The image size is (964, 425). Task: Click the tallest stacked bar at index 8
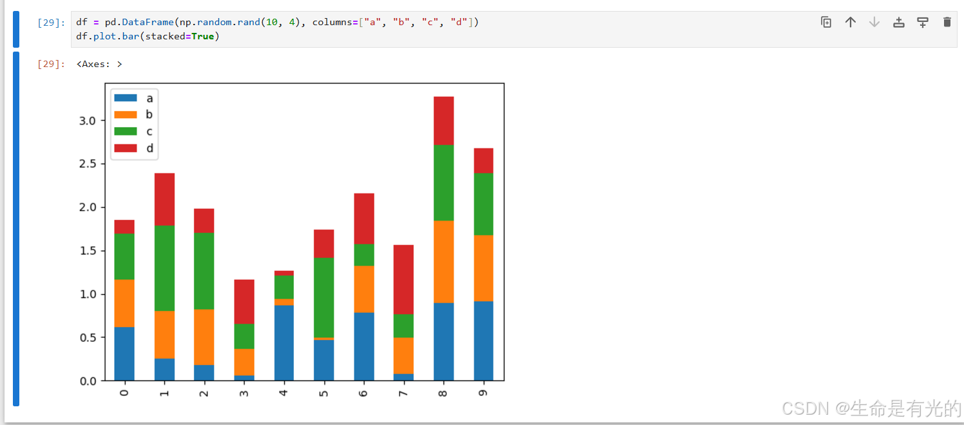tap(444, 239)
